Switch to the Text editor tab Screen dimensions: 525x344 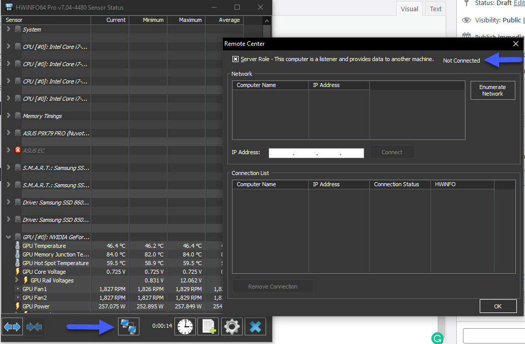point(435,9)
